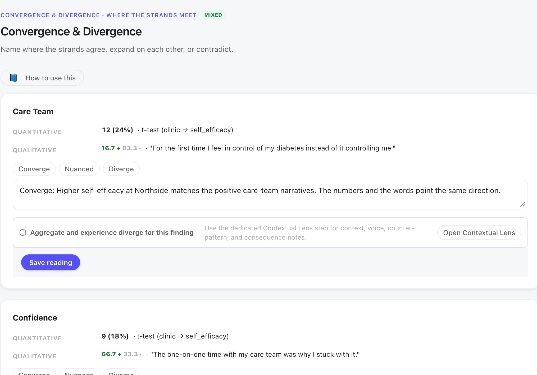
Task: Click the quote 'The one-on-one time with my care team…'
Action: click(x=255, y=354)
